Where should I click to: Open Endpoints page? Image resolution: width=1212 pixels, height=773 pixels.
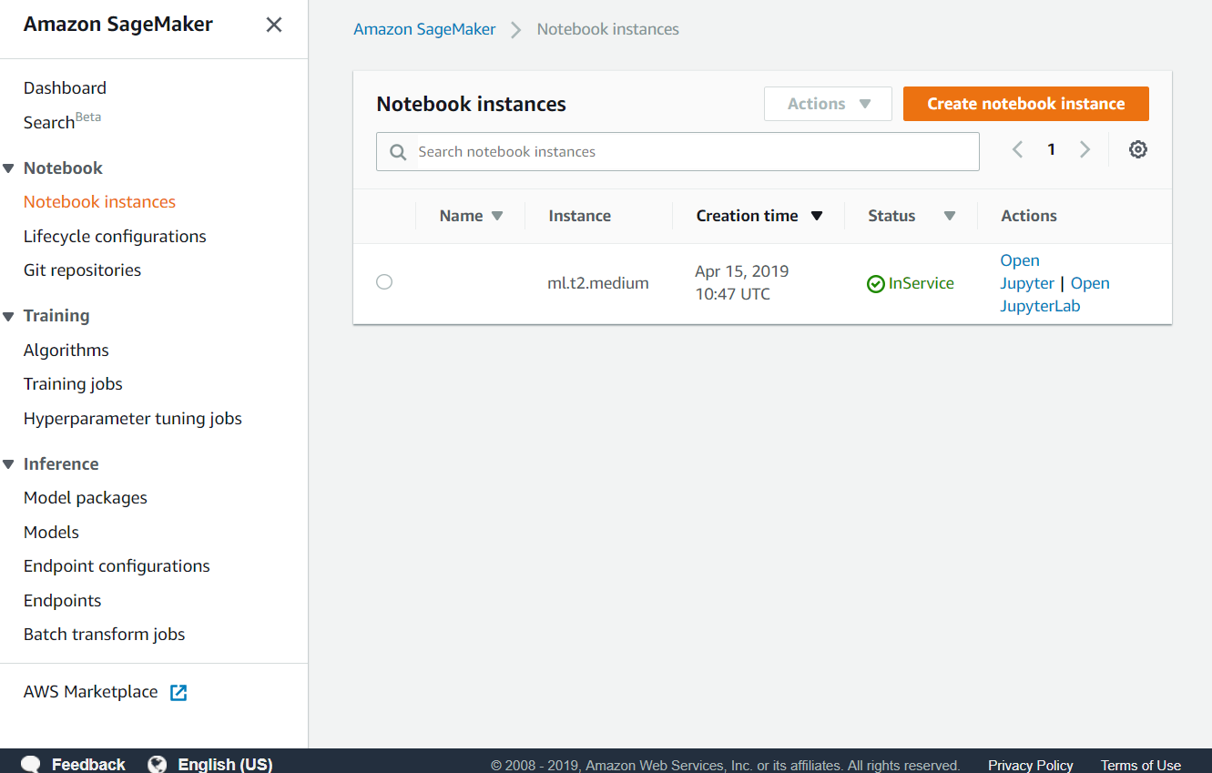click(x=62, y=601)
